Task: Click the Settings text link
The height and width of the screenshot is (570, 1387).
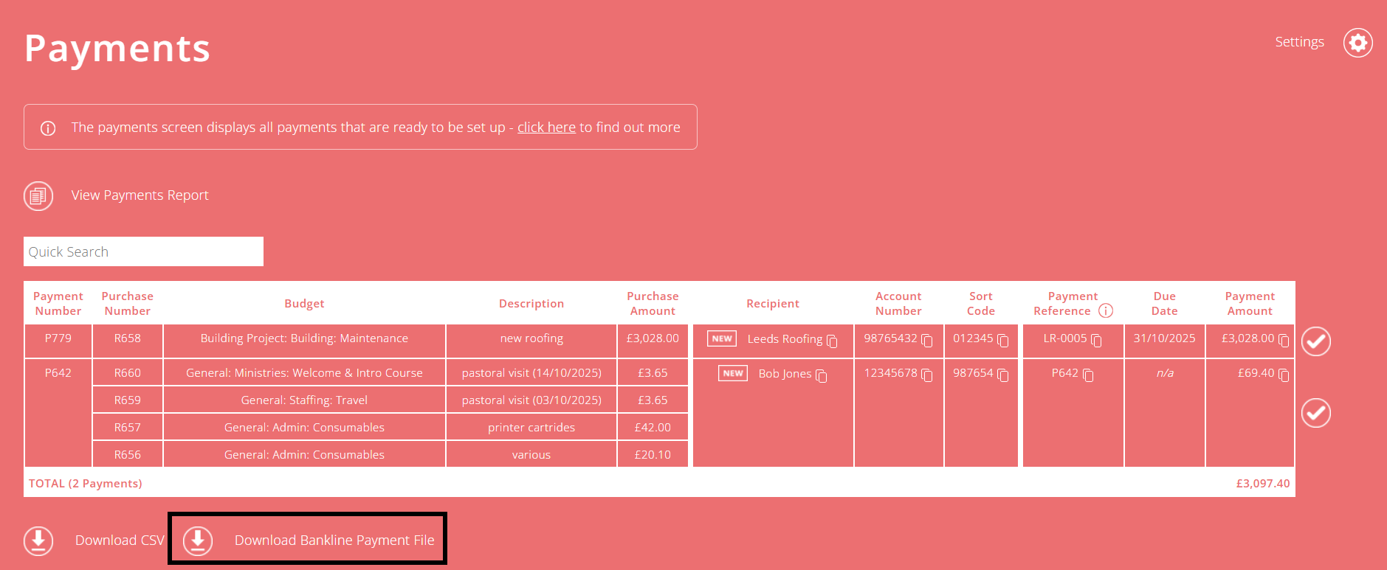Action: point(1300,42)
